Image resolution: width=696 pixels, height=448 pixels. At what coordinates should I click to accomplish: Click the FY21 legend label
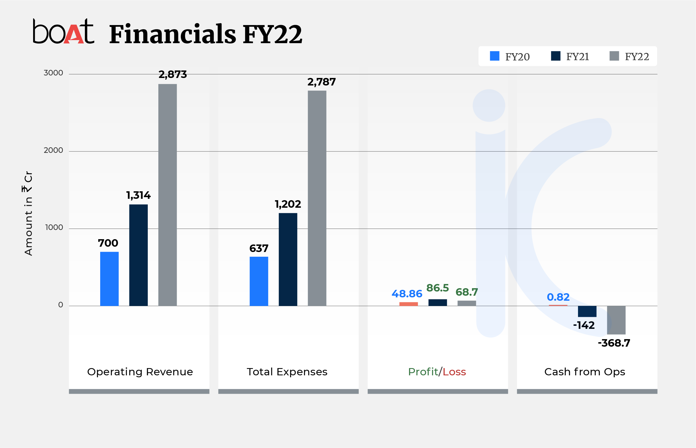coord(578,57)
